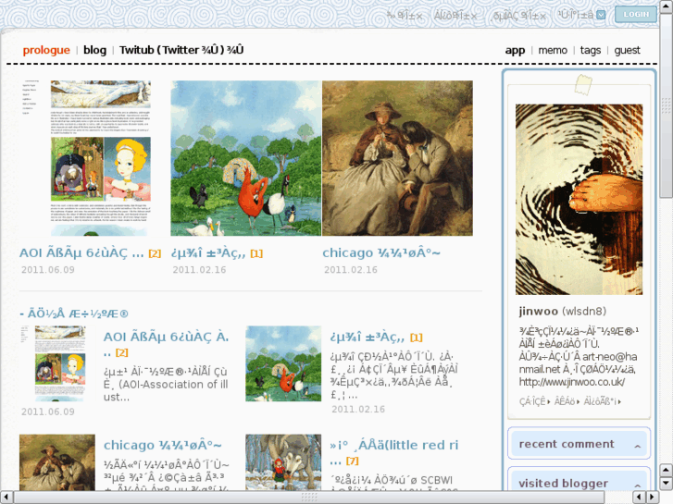Collapse the visited blogger panel

[x=638, y=486]
